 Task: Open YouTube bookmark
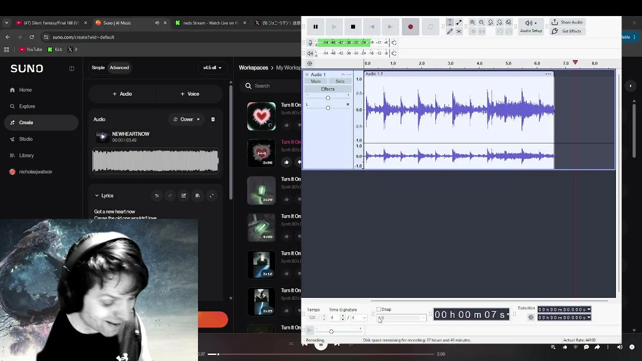pos(31,49)
